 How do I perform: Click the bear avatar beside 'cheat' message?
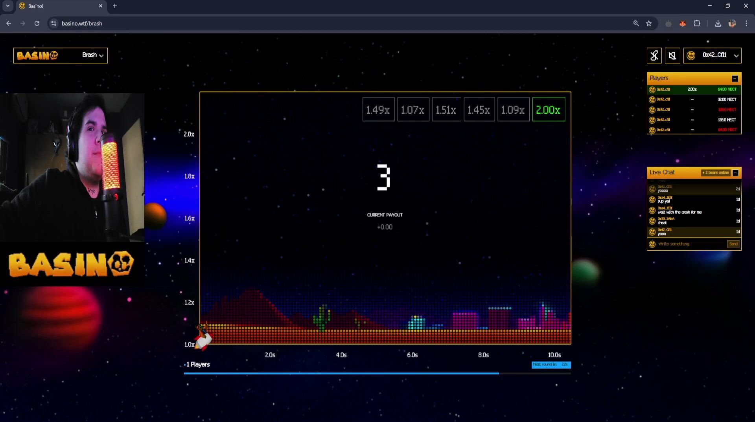pos(652,221)
